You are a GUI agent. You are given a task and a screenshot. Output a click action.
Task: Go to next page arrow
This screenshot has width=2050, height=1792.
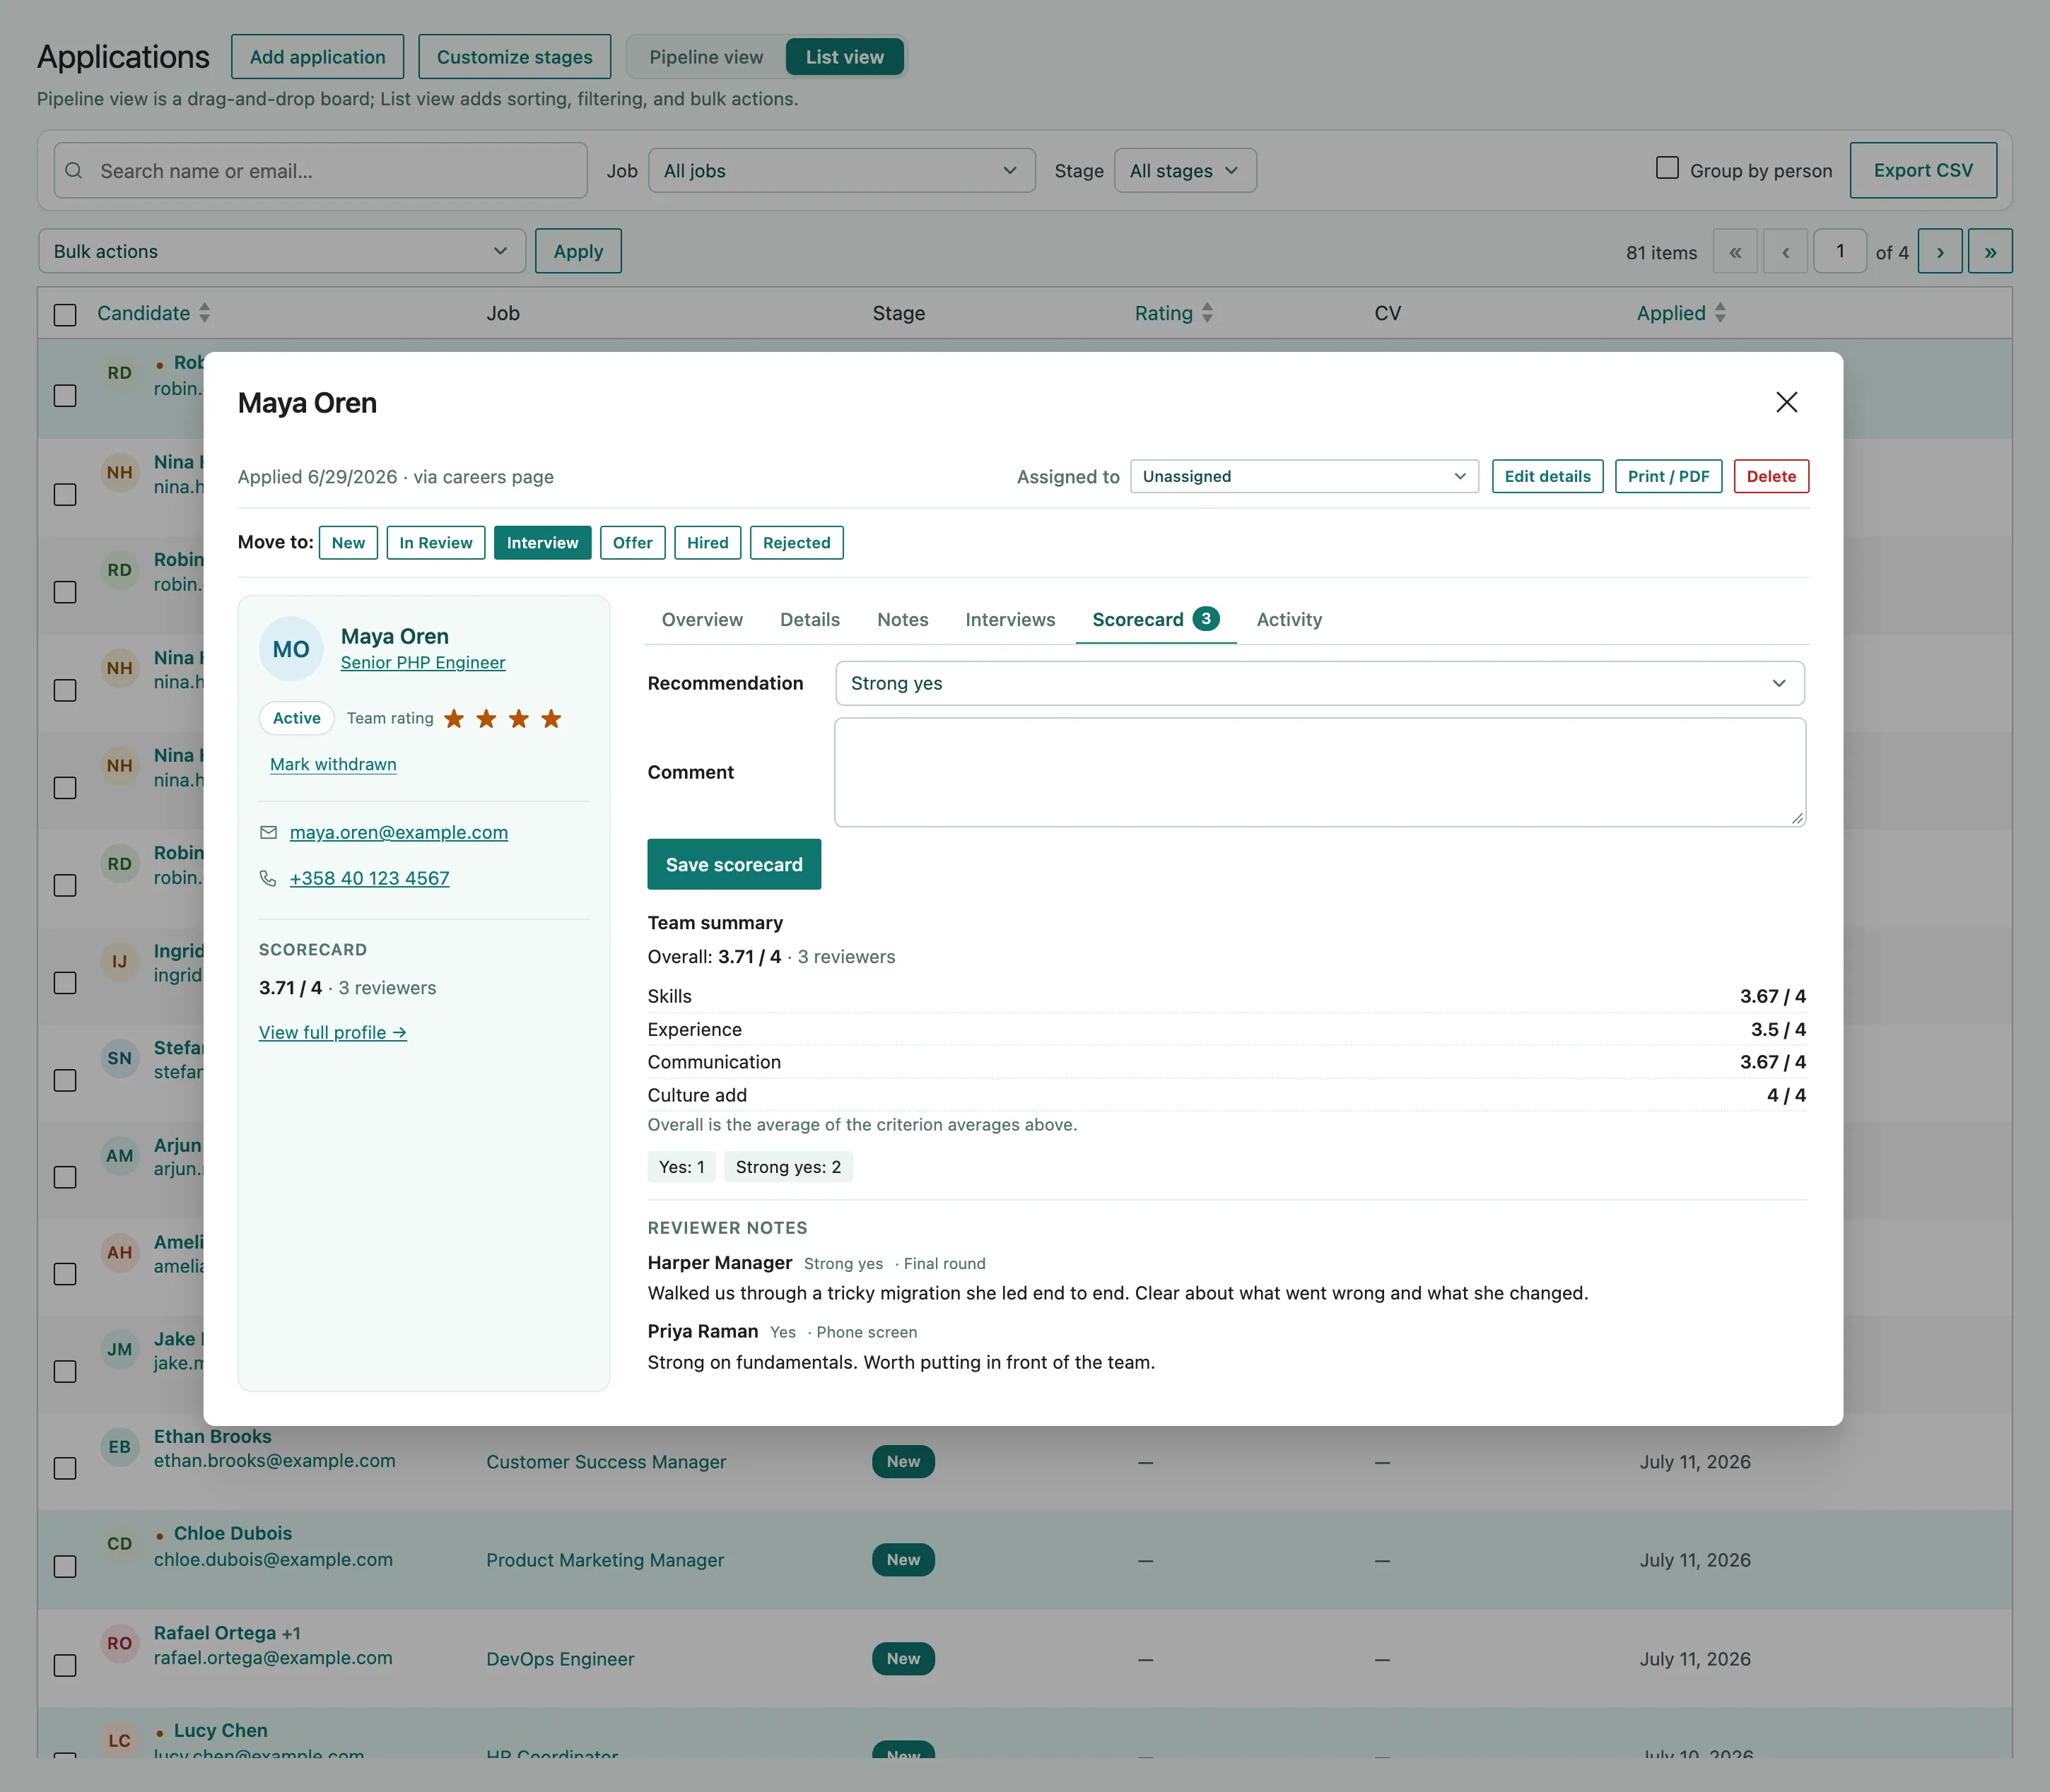[1940, 252]
